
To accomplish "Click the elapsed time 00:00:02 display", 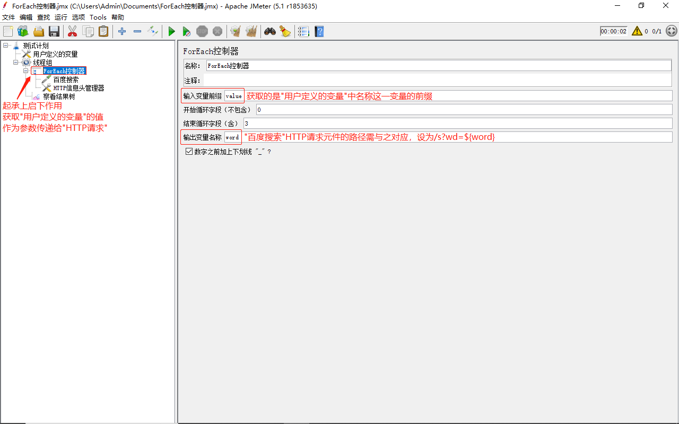I will click(614, 31).
